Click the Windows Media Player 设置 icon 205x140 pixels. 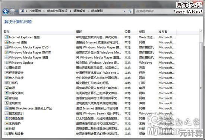click(x=6, y=57)
